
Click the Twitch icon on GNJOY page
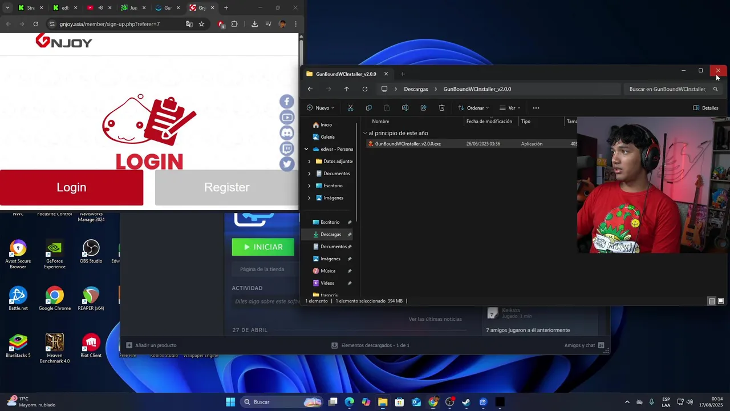pos(287,148)
